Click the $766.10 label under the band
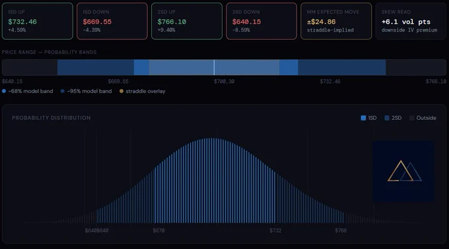 pos(436,82)
